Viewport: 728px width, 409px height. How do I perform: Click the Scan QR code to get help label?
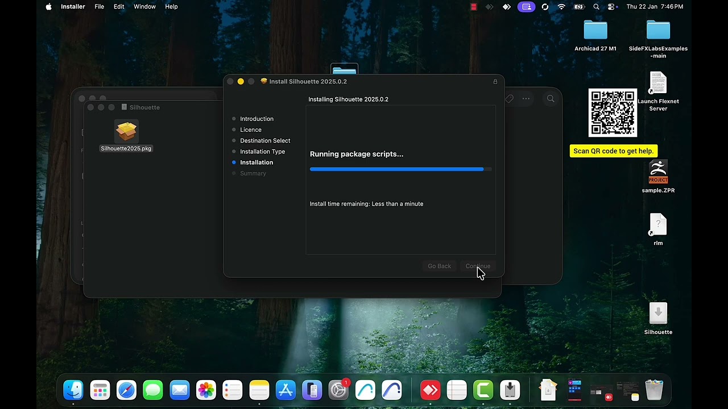click(613, 151)
